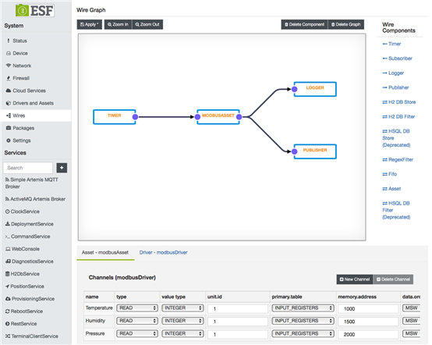Click the ESF logo
The height and width of the screenshot is (345, 432).
[35, 10]
